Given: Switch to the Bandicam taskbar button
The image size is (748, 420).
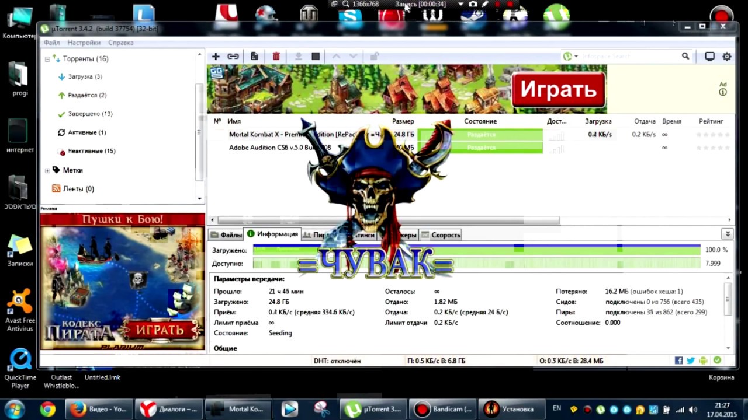Looking at the screenshot, I should pyautogui.click(x=442, y=409).
